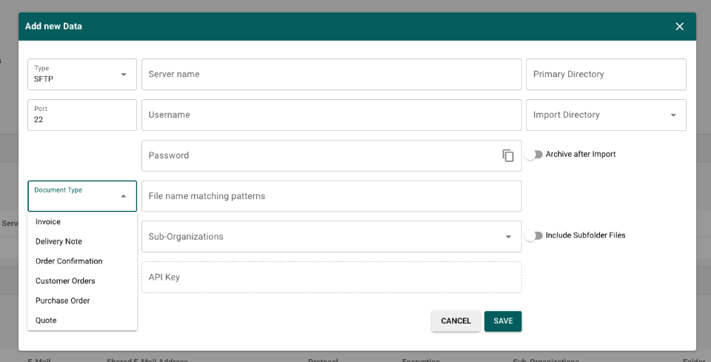Choose Delivery Note option
This screenshot has width=711, height=362.
[x=59, y=241]
